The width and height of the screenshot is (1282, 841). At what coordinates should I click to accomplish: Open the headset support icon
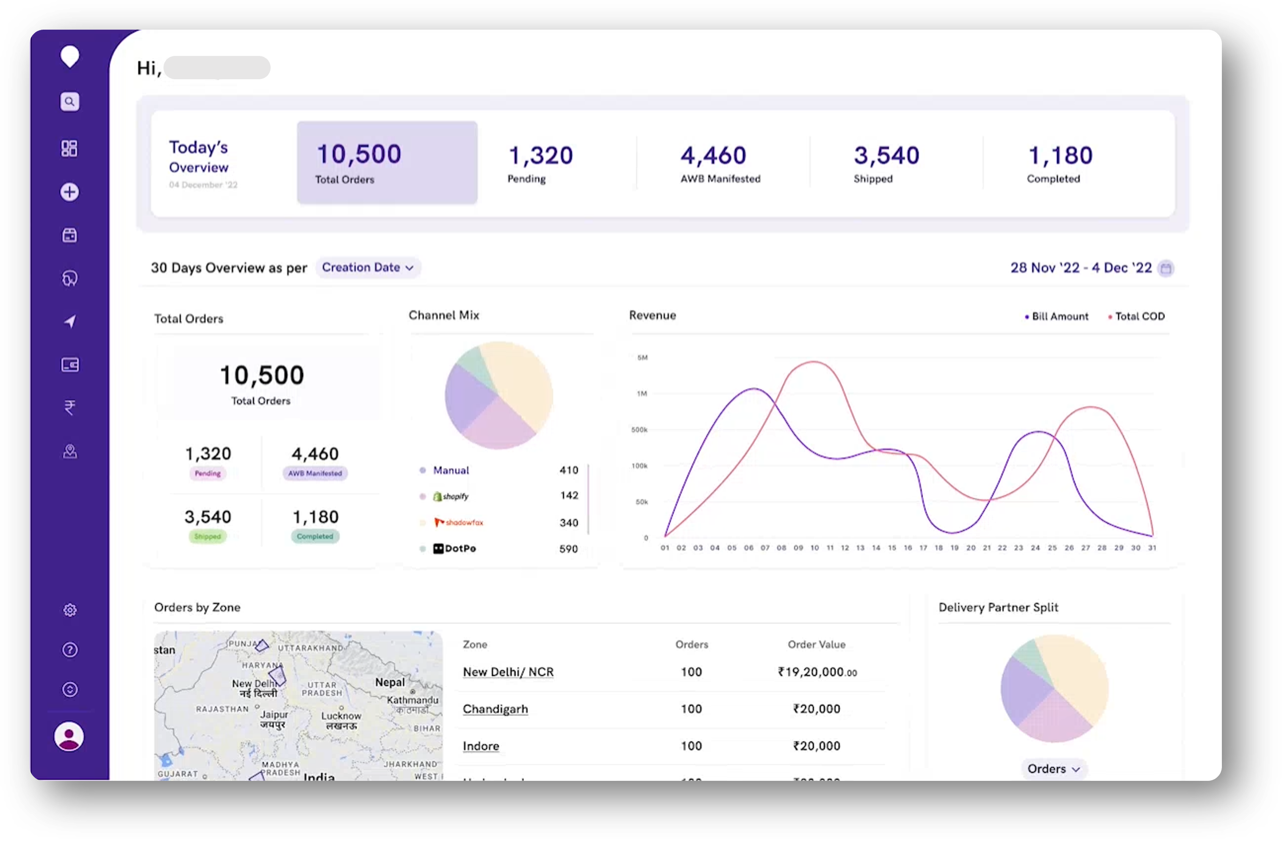pos(69,278)
